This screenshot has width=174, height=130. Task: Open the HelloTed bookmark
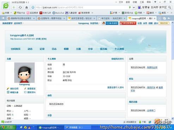coord(58,13)
